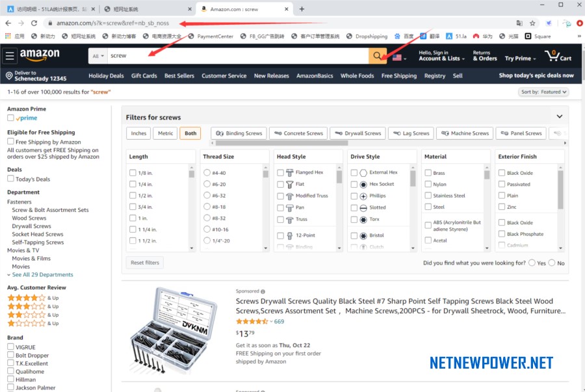This screenshot has height=392, width=585.
Task: Click the orange search magnifier button
Action: point(378,56)
